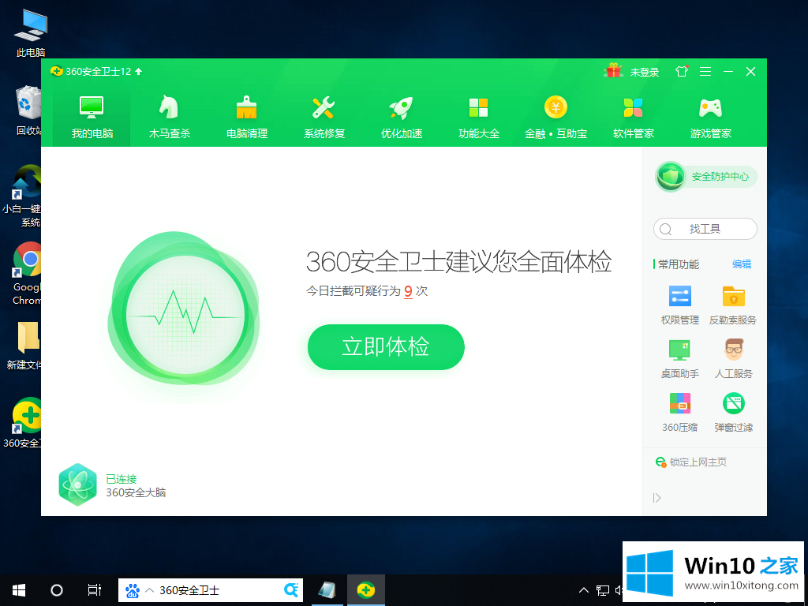Image resolution: width=808 pixels, height=606 pixels.
Task: Click 未登录 to log in
Action: click(645, 72)
